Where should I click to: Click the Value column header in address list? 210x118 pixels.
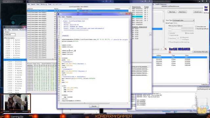click(187, 55)
